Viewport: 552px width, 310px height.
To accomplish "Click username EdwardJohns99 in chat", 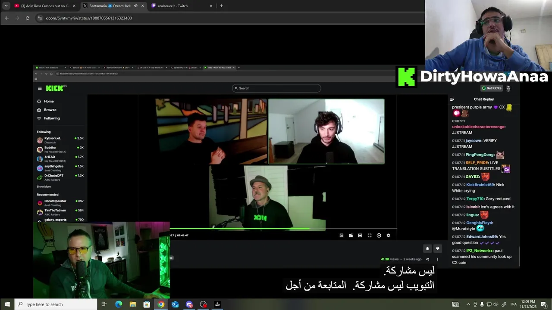I will coord(482,237).
